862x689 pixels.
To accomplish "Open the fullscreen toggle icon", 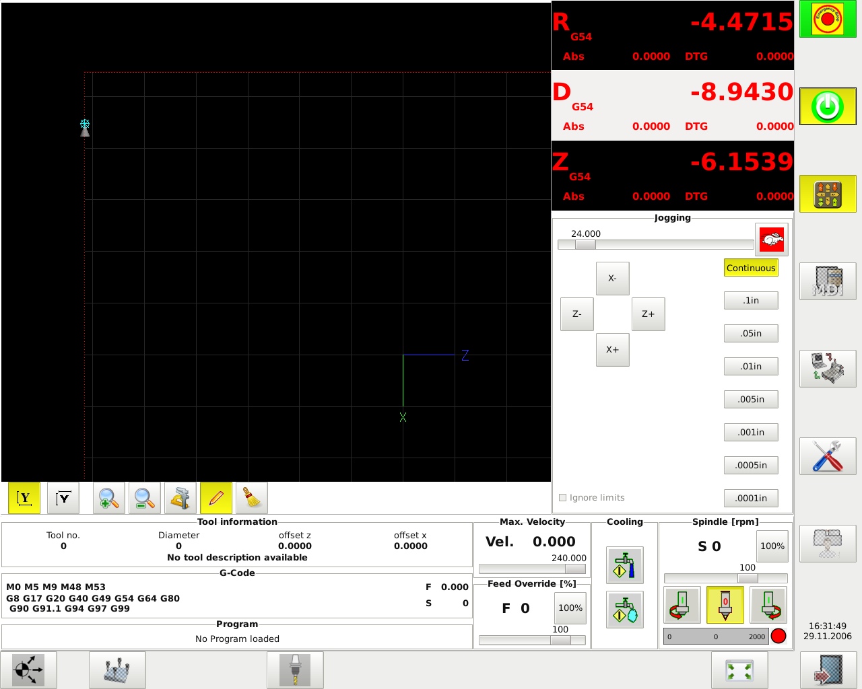I will point(739,670).
